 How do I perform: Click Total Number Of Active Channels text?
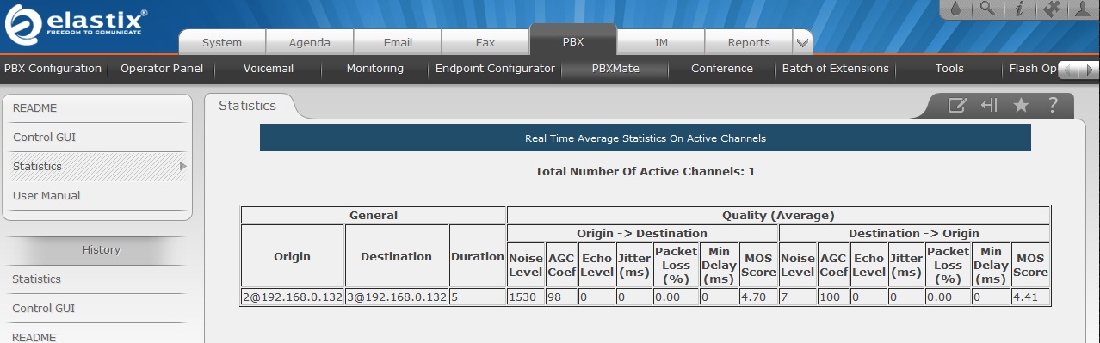click(x=645, y=172)
